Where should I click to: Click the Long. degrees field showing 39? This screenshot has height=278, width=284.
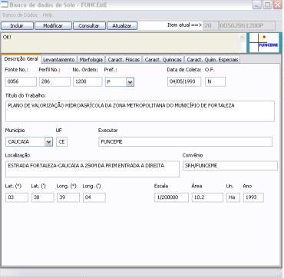pyautogui.click(x=68, y=197)
